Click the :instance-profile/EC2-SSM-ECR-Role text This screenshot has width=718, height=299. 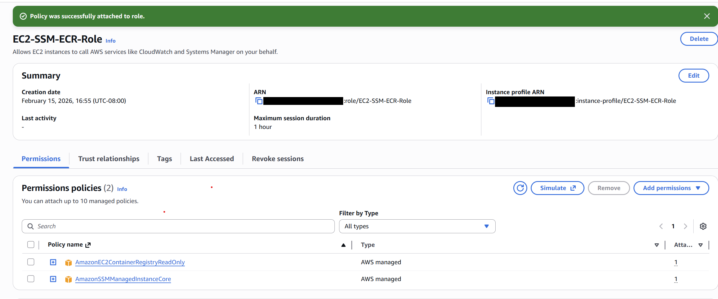pyautogui.click(x=626, y=101)
